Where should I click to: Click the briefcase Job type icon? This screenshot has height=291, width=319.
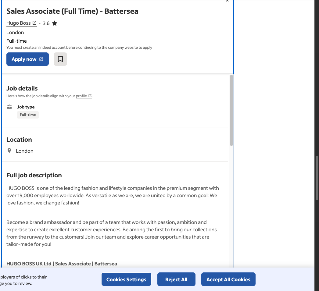pyautogui.click(x=9, y=107)
